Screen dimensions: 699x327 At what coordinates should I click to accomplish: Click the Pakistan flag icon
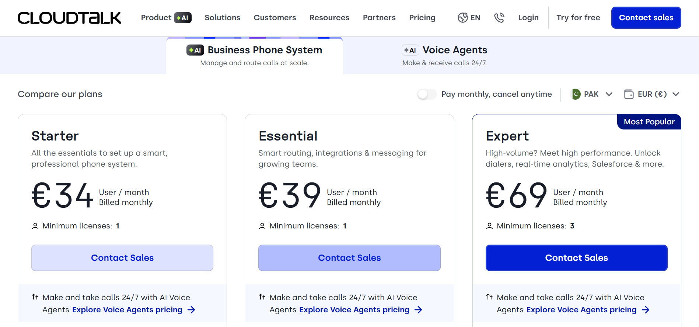coord(576,94)
